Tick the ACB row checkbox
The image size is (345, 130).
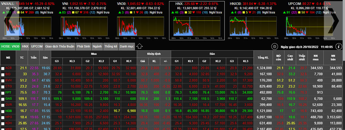click(3, 69)
